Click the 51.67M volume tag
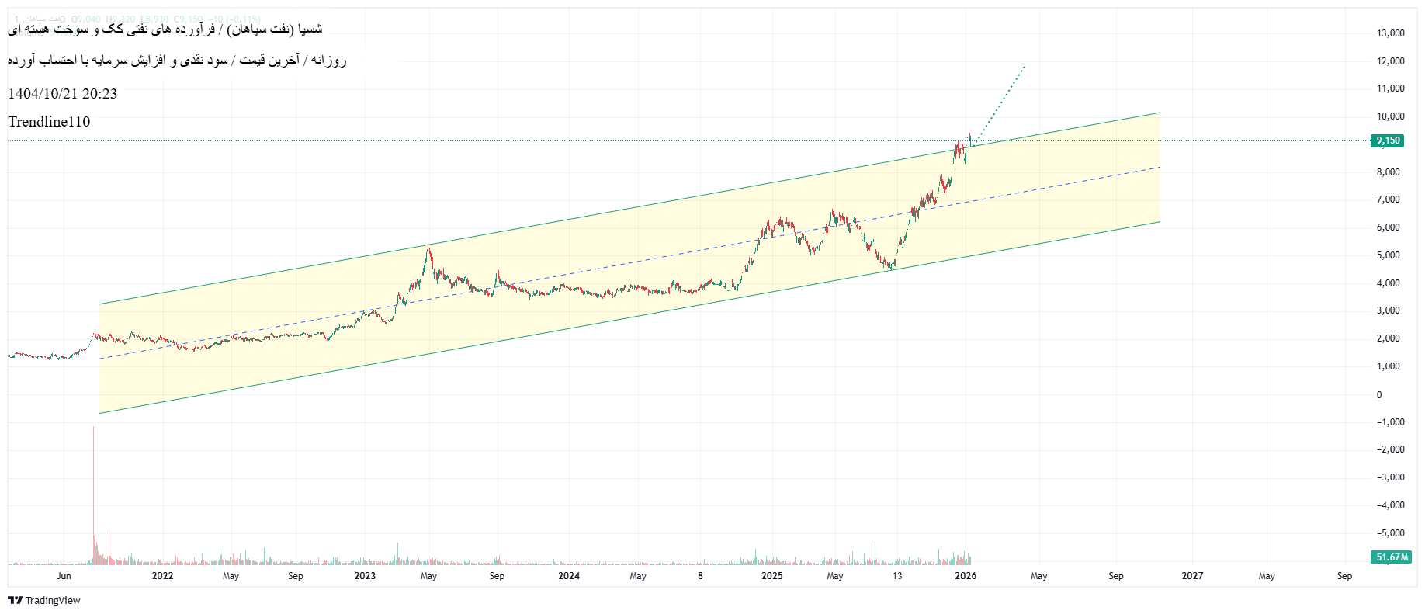The height and width of the screenshot is (614, 1425). click(x=1392, y=557)
